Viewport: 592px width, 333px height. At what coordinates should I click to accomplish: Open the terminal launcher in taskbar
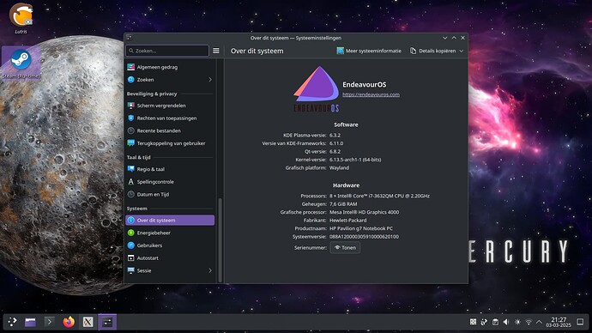49,322
